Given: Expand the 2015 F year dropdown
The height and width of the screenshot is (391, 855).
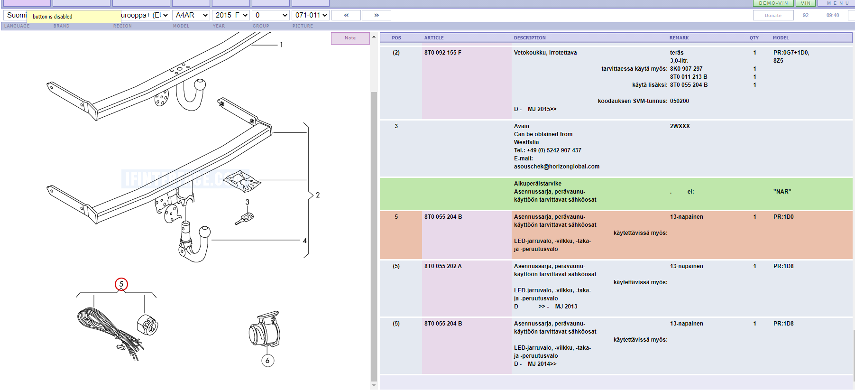Looking at the screenshot, I should (x=231, y=15).
